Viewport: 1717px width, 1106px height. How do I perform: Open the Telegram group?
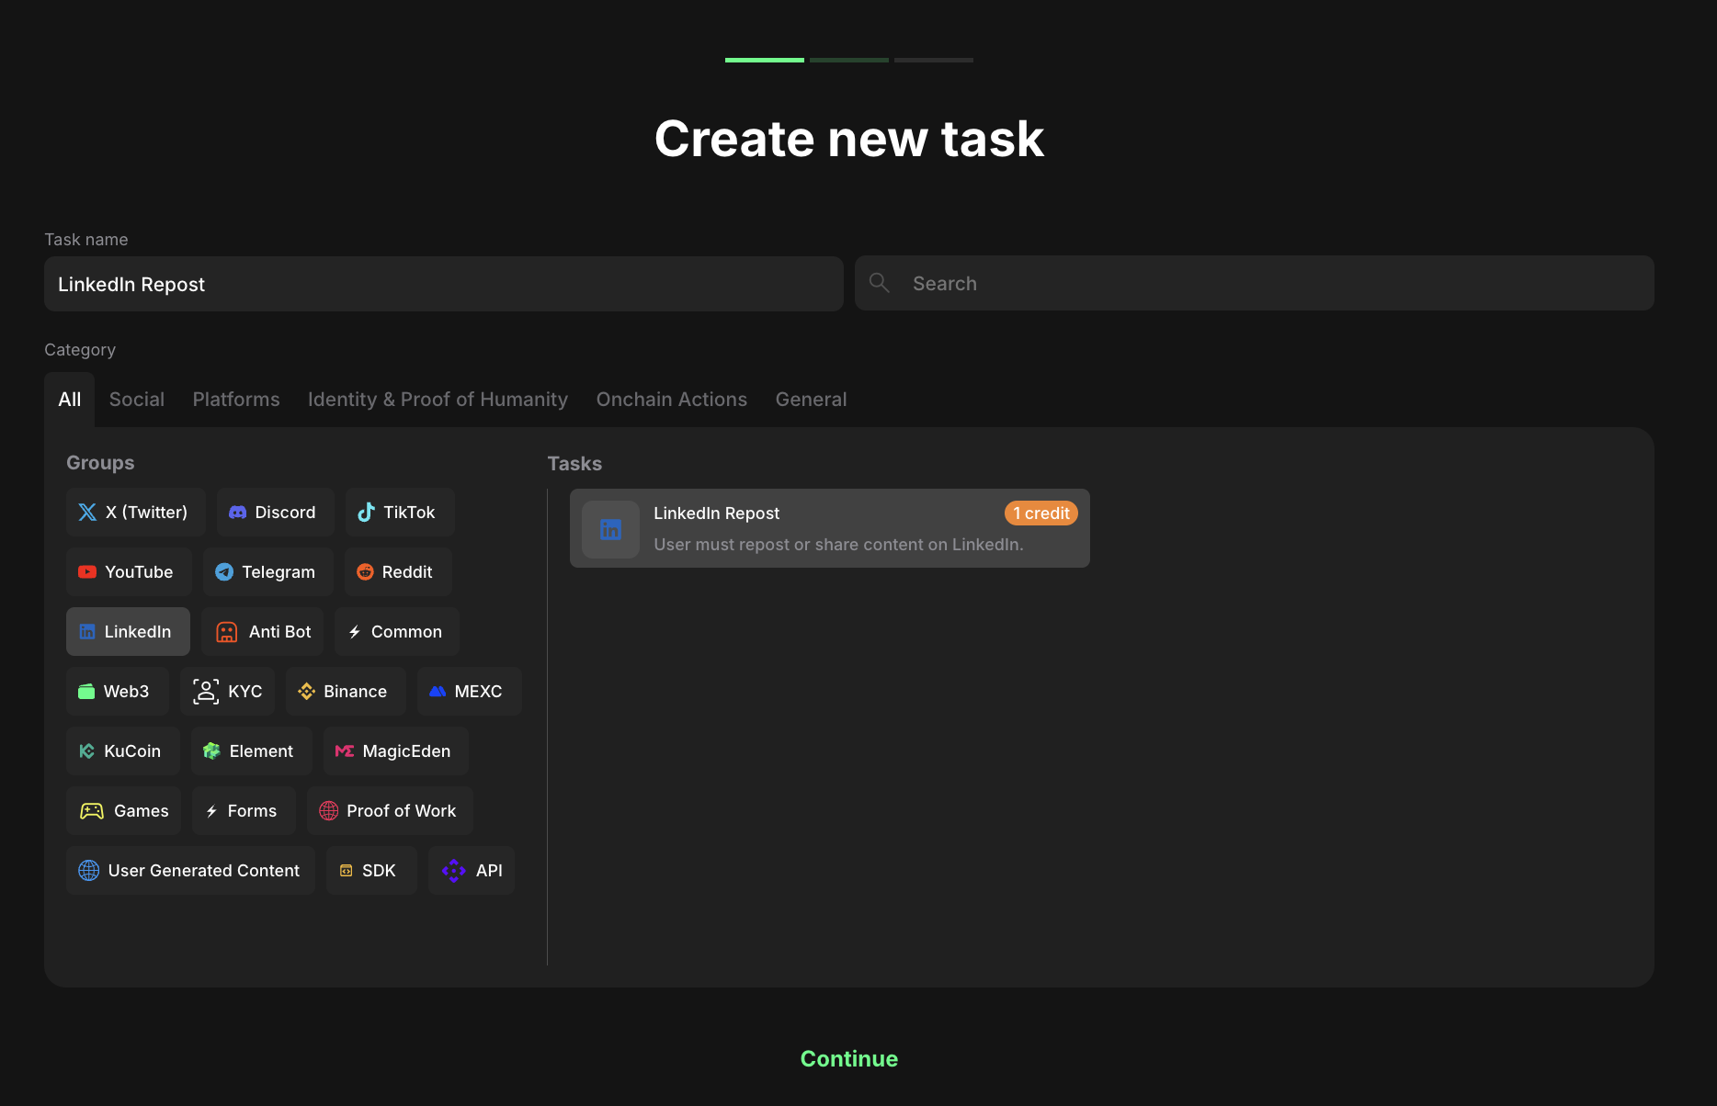pos(267,572)
